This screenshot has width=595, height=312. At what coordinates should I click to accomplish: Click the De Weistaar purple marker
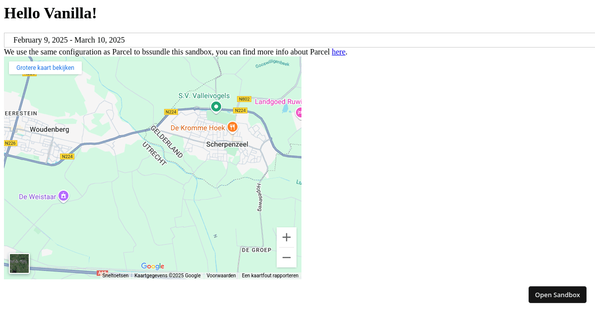63,196
